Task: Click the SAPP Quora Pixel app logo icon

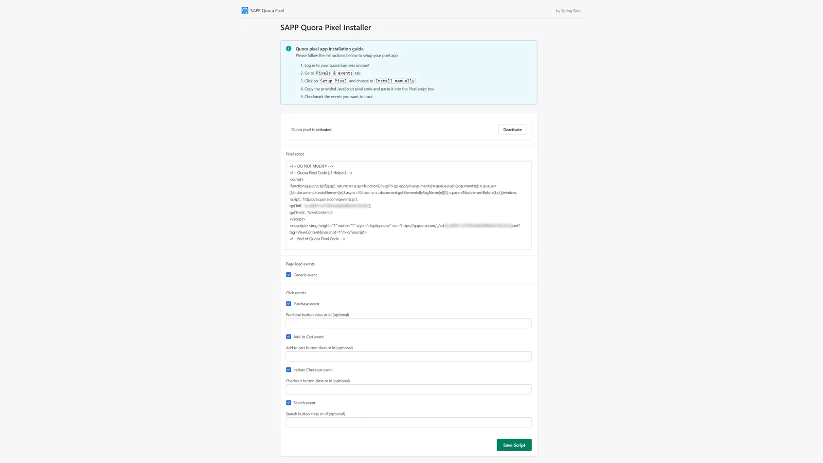Action: 245,10
